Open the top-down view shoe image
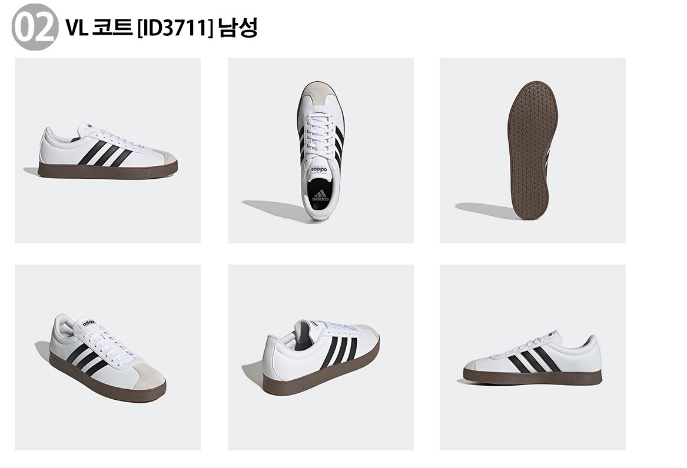Viewport: 687px width, 468px height. (321, 151)
